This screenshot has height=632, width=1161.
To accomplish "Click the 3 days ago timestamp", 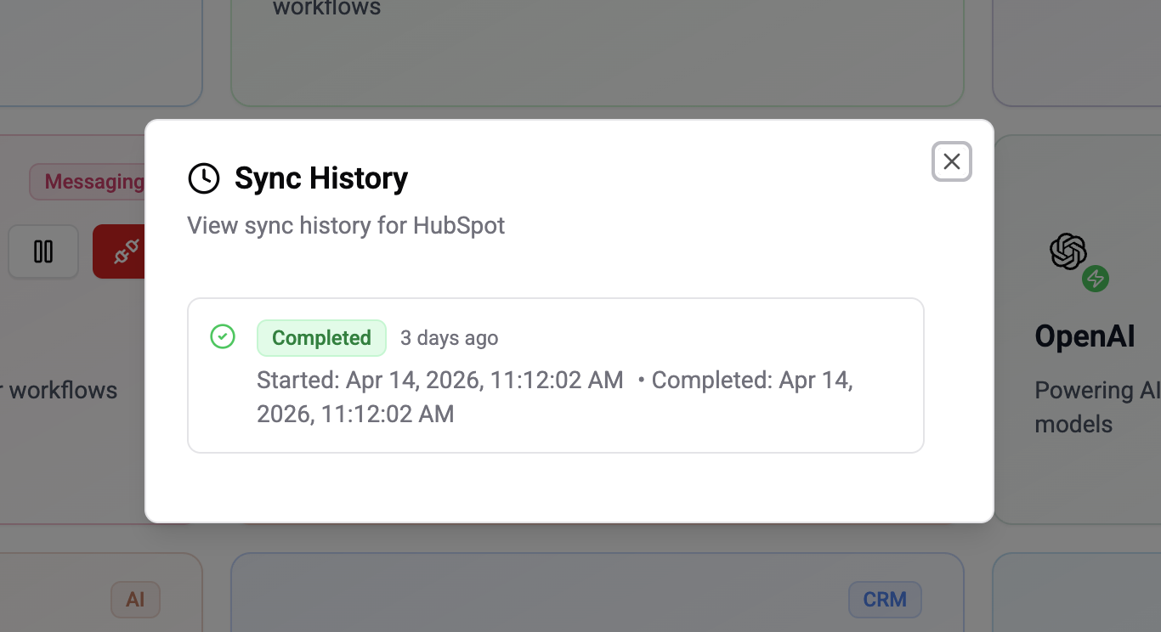I will pyautogui.click(x=449, y=337).
